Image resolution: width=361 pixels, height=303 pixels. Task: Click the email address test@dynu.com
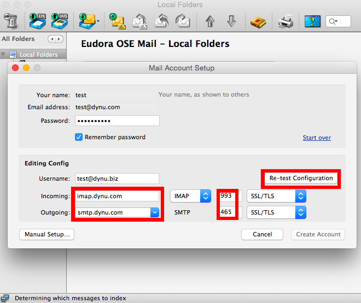pos(97,108)
